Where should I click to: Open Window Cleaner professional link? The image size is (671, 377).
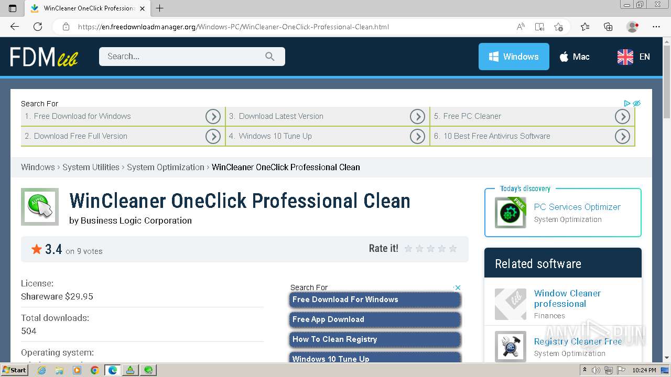coord(567,298)
